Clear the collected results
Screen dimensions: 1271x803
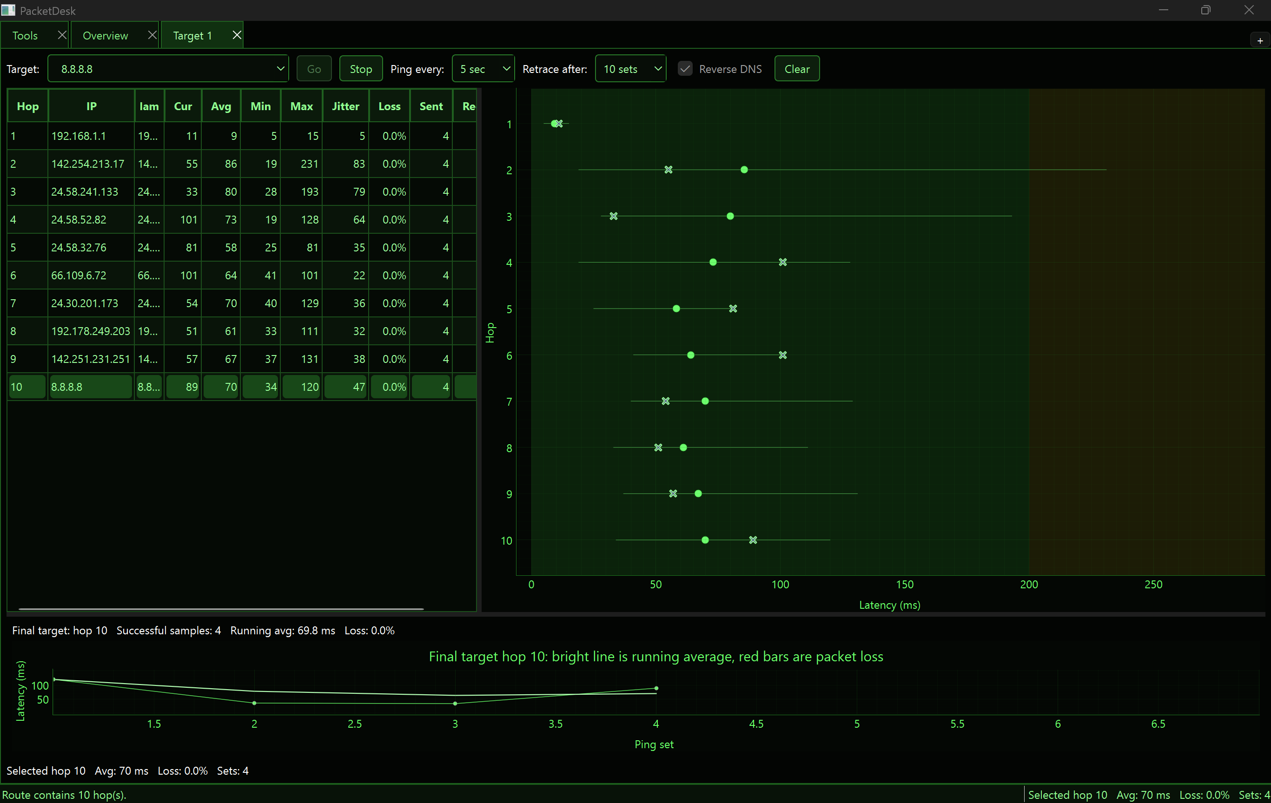tap(796, 69)
